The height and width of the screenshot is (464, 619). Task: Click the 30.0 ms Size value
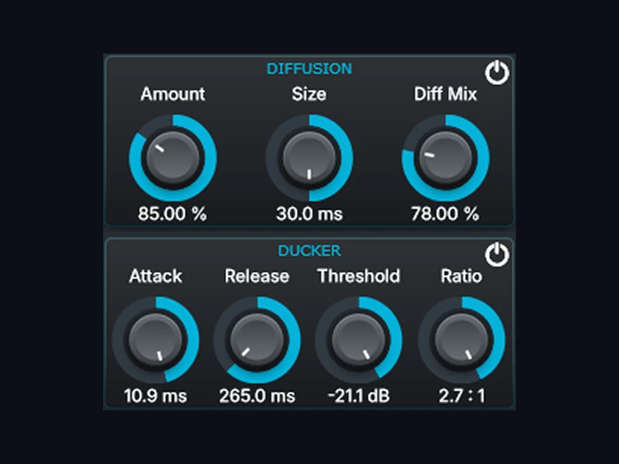click(x=309, y=213)
